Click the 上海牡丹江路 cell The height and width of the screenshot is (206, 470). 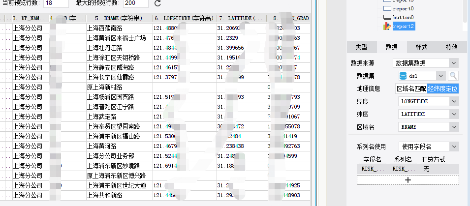(119, 48)
